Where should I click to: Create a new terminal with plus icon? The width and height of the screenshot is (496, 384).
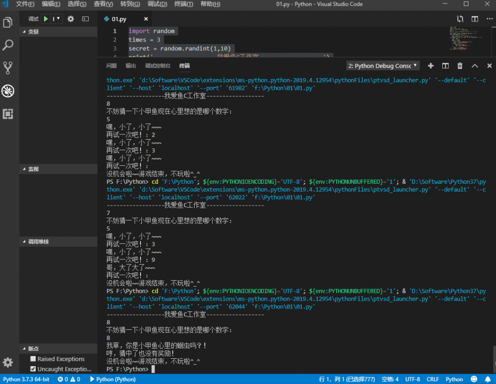(x=431, y=65)
